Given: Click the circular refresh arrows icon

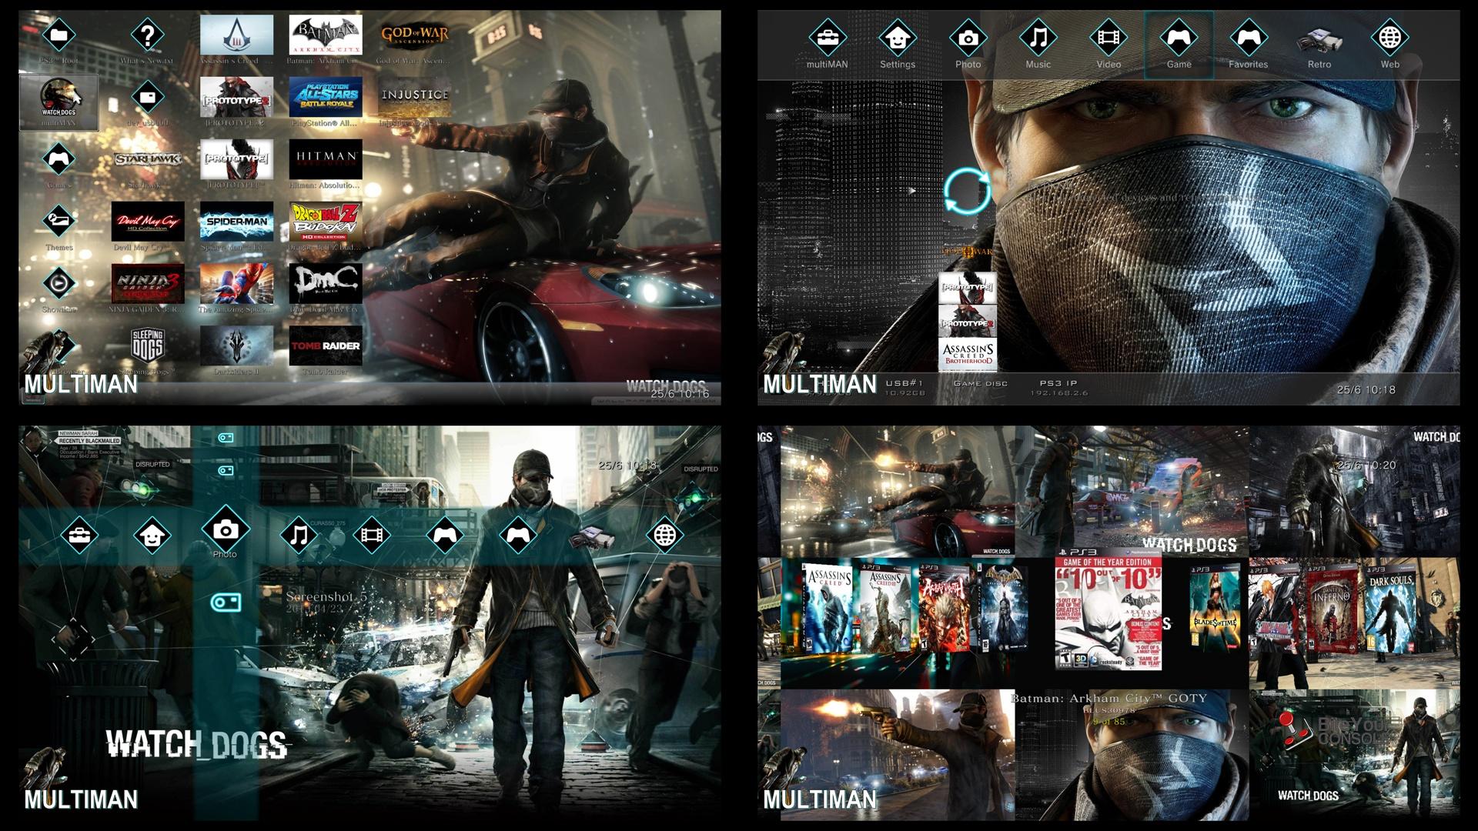Looking at the screenshot, I should [x=968, y=191].
